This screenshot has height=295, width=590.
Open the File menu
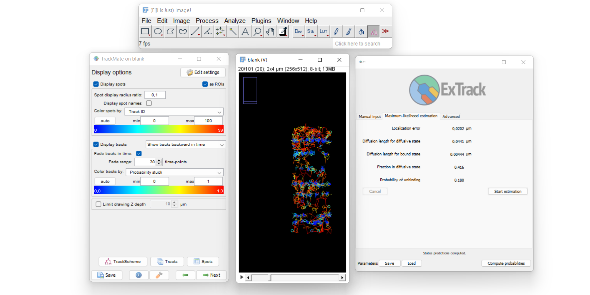pos(146,21)
